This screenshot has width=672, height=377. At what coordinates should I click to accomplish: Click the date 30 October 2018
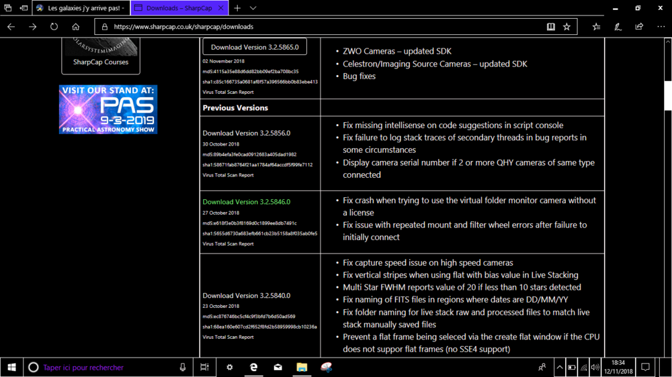point(220,144)
